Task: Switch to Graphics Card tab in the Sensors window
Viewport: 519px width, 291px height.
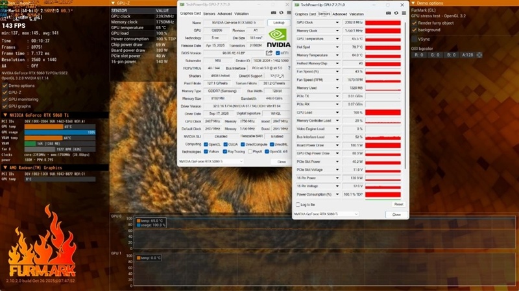Action: click(305, 14)
